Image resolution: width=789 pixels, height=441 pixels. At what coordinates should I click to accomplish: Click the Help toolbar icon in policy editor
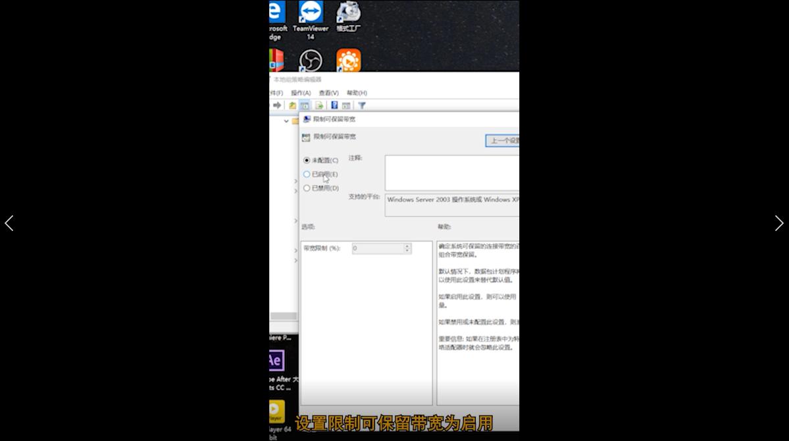334,105
